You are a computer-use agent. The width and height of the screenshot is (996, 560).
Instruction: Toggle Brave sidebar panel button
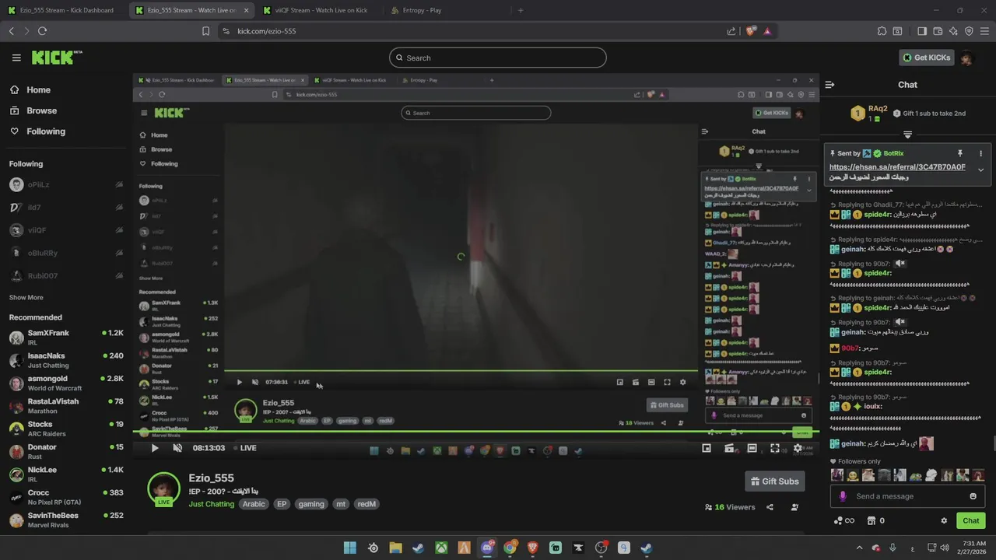[922, 31]
